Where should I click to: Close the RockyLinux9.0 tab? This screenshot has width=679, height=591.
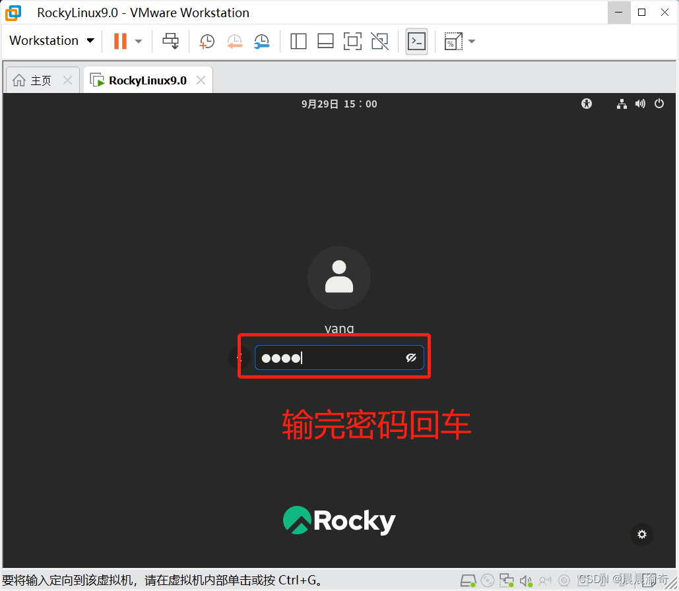(201, 80)
